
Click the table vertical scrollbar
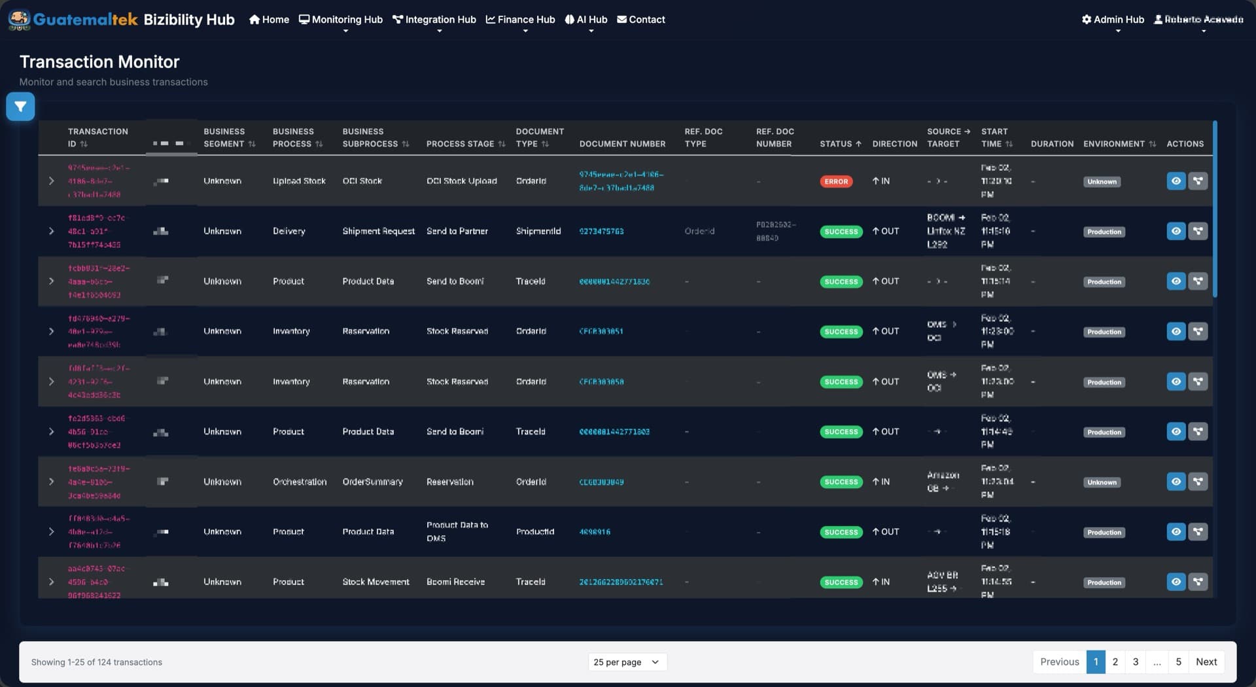pos(1215,209)
